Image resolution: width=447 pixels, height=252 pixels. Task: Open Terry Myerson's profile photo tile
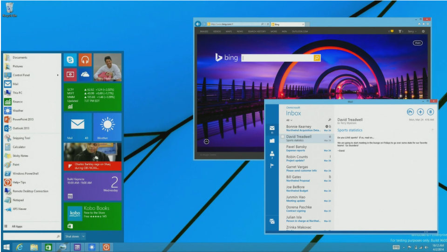coord(108,67)
